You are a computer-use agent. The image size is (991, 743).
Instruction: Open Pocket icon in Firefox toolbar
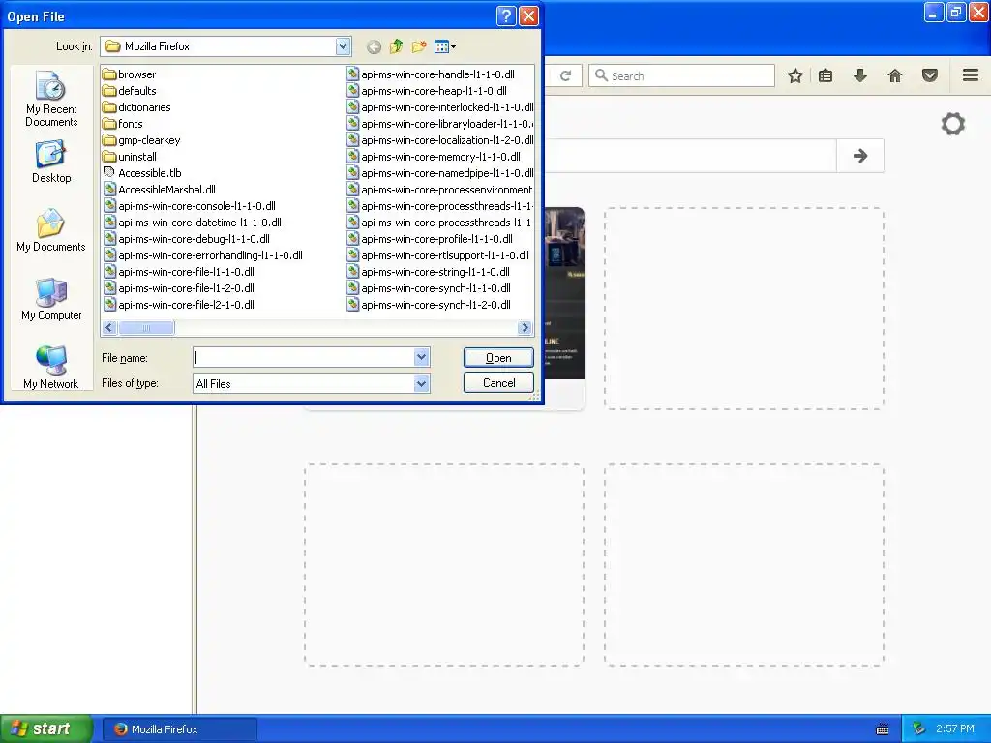[x=930, y=75]
